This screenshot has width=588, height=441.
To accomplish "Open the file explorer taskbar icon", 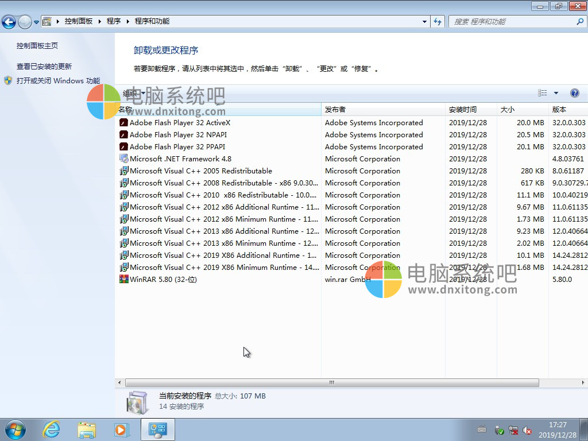I will pos(87,429).
